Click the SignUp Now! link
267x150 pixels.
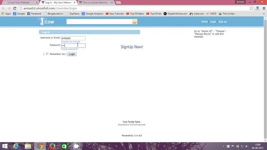click(x=132, y=47)
